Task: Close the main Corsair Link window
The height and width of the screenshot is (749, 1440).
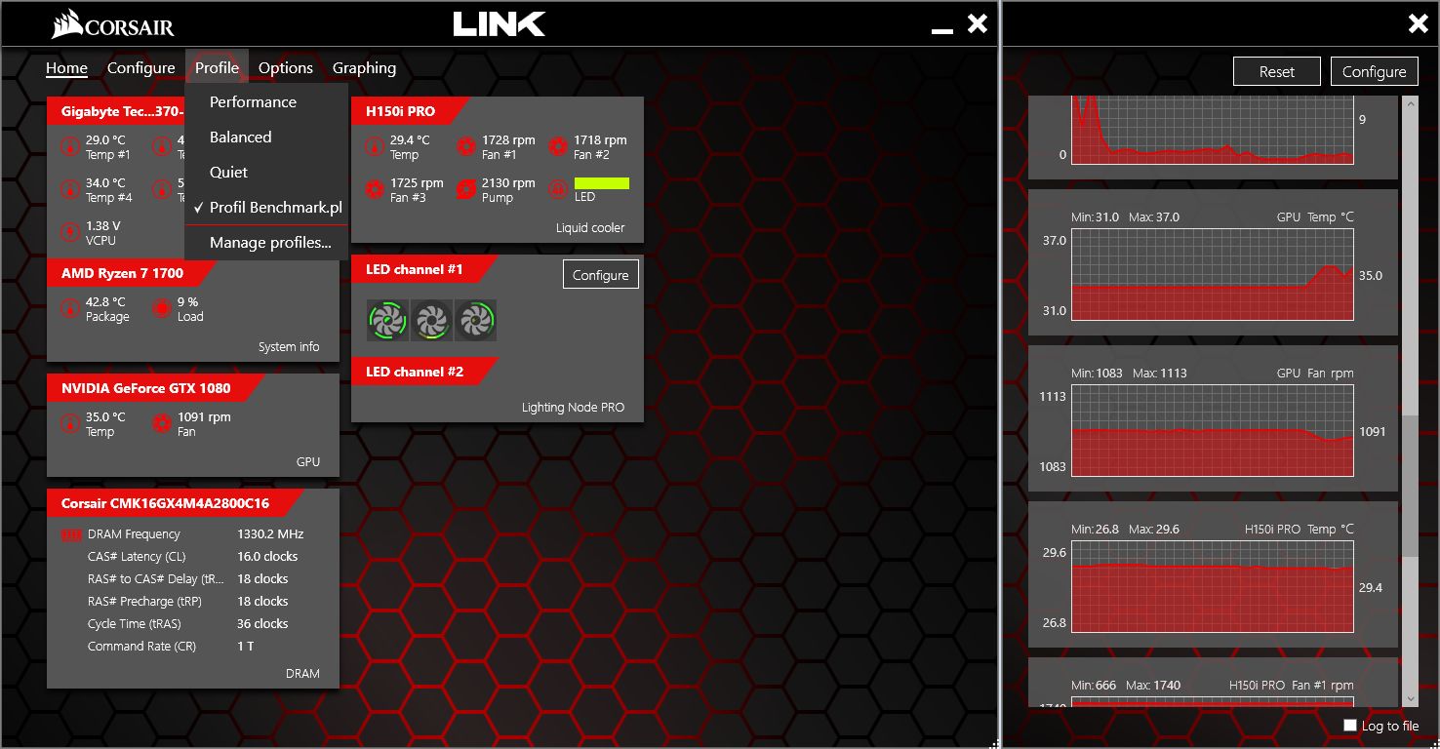Action: 978,23
